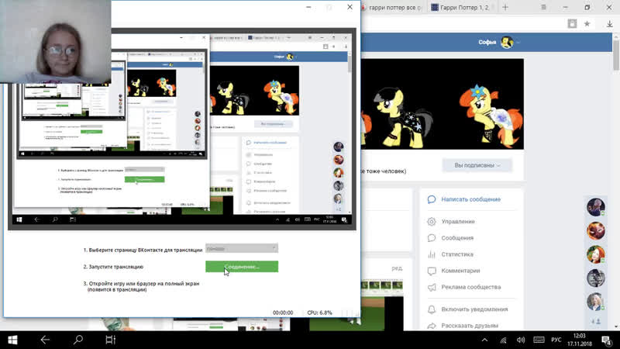Viewport: 620px width, 349px height.
Task: Click the browser page vertical scrollbar thumb
Action: (616, 54)
